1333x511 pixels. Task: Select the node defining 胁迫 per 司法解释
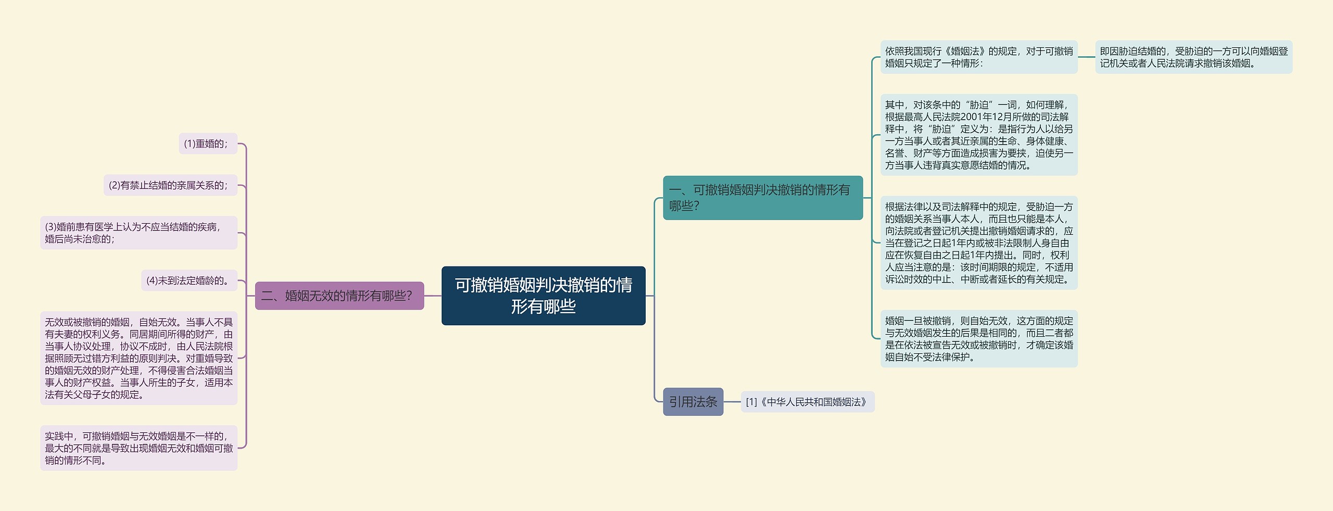[x=979, y=136]
